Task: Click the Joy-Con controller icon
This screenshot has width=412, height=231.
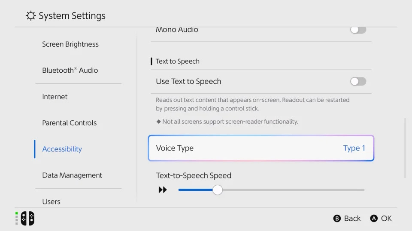Action: coord(27,219)
